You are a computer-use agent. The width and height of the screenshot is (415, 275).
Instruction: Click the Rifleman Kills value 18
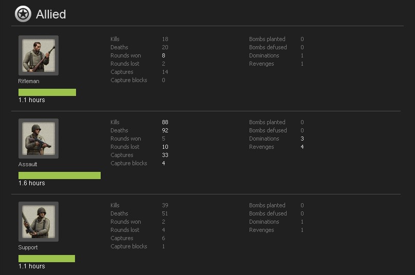[165, 39]
